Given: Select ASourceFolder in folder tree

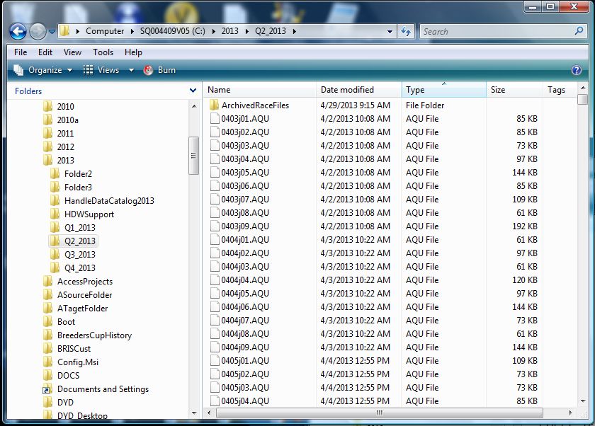Looking at the screenshot, I should click(x=84, y=295).
